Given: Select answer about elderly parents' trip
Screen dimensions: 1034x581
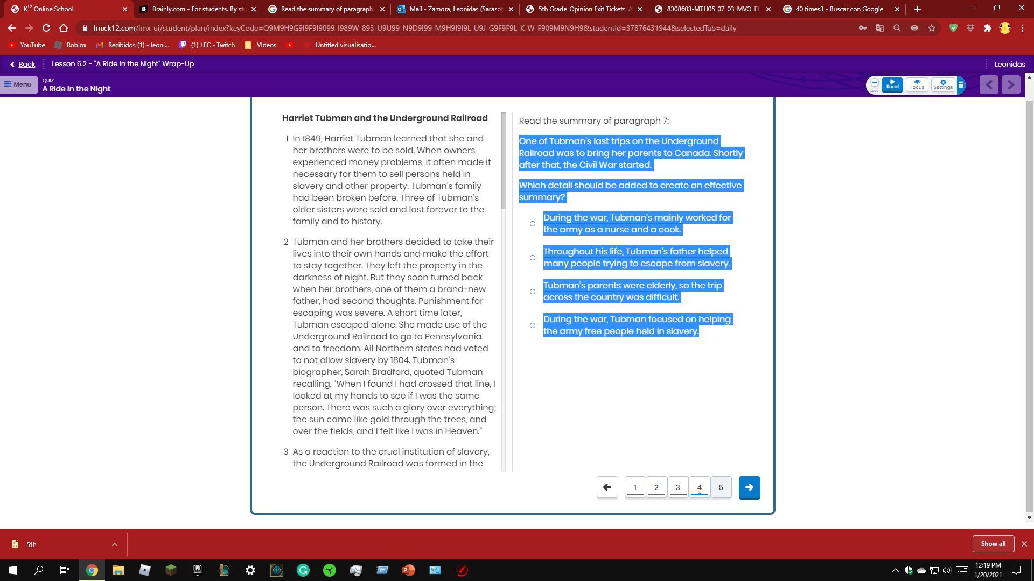Looking at the screenshot, I should (532, 292).
